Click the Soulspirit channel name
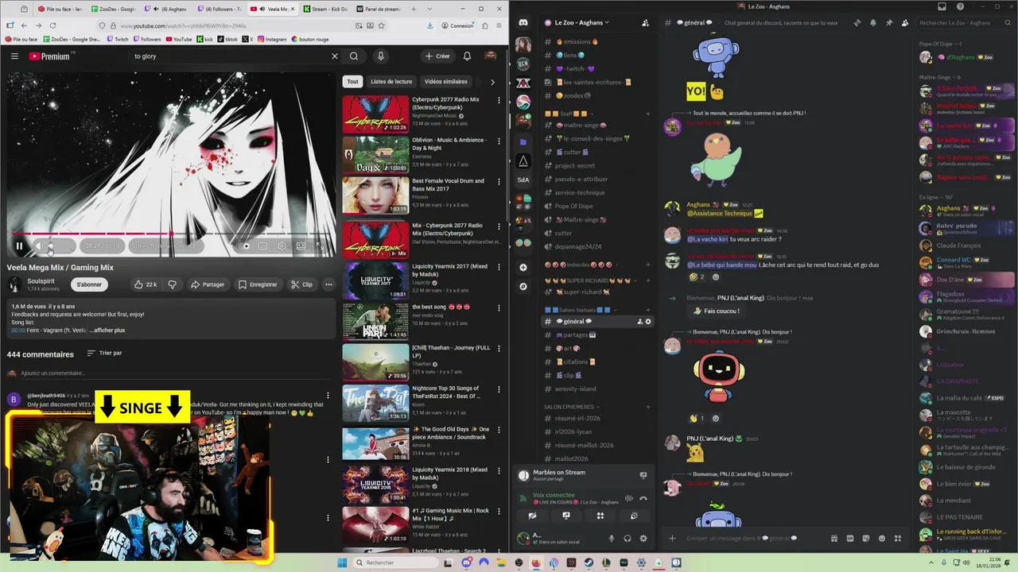Viewport: 1018px width, 572px height. (x=41, y=281)
